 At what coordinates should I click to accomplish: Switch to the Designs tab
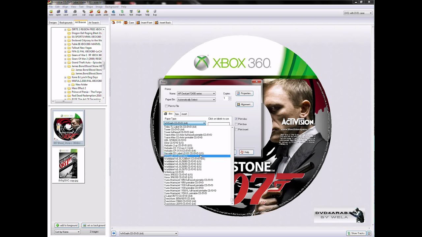click(53, 23)
